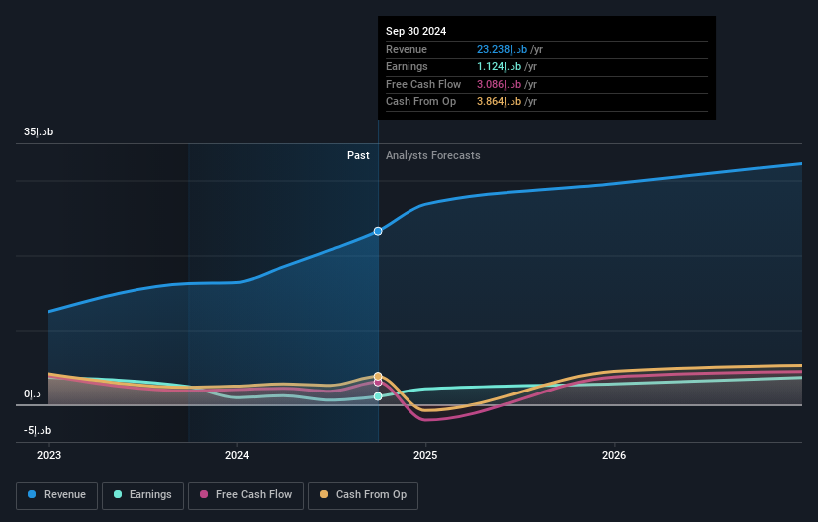Viewport: 818px width, 522px height.
Task: Toggle the Earnings legend button
Action: coord(142,495)
